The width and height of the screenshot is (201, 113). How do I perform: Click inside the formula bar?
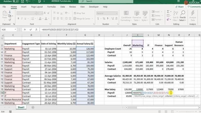click(120, 30)
